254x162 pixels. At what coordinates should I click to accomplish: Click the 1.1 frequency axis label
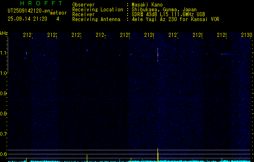(x=4, y=53)
